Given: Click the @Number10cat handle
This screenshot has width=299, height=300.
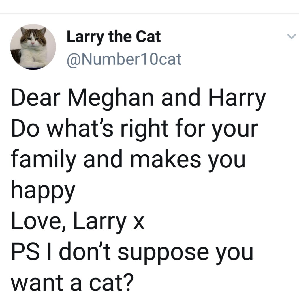Looking at the screenshot, I should [x=124, y=59].
